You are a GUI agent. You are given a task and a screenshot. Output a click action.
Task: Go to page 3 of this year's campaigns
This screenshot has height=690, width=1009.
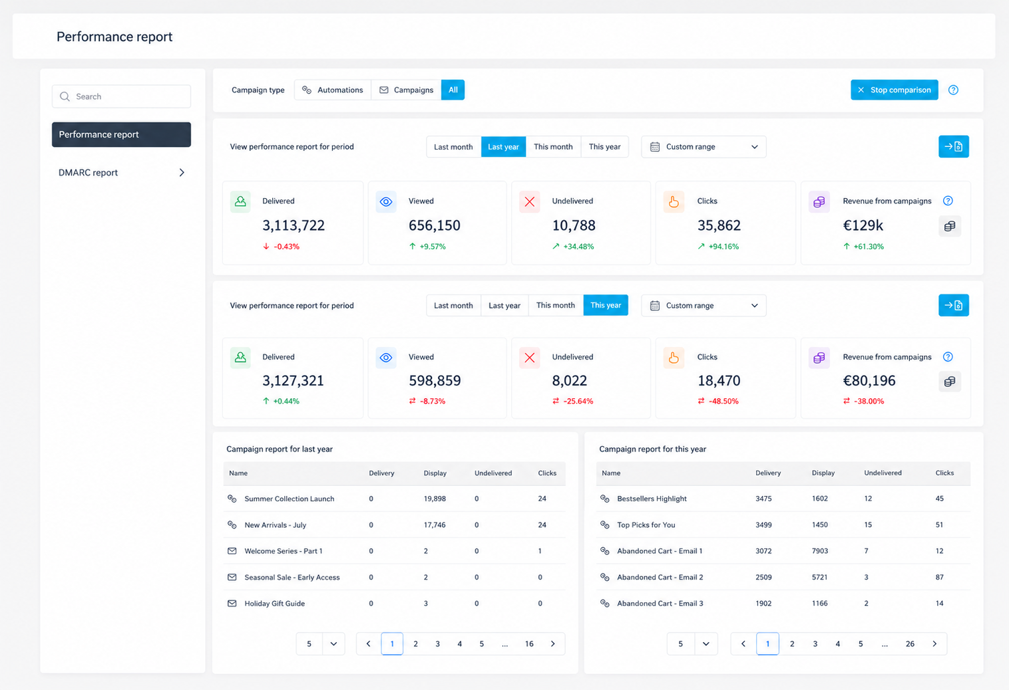815,643
